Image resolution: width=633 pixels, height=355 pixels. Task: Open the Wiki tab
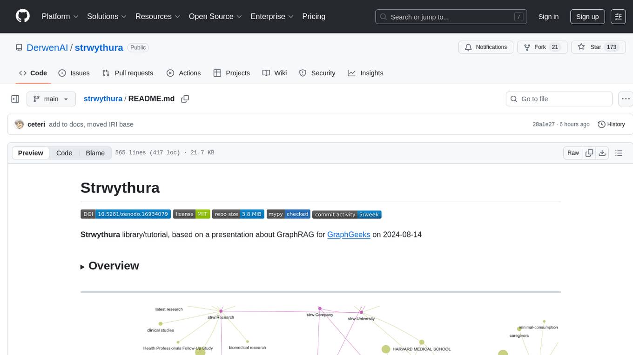point(275,73)
